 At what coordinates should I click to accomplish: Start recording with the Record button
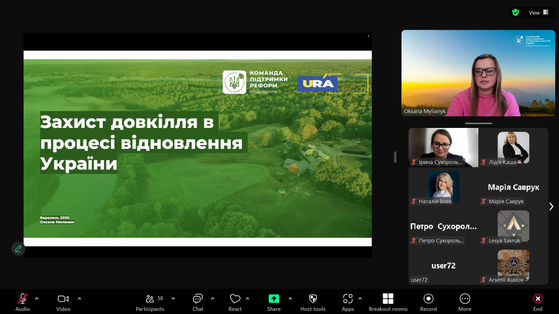coord(429,299)
